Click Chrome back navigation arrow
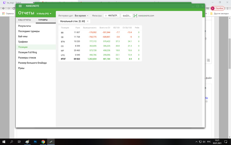231x145 pixels. [x=4, y=8]
